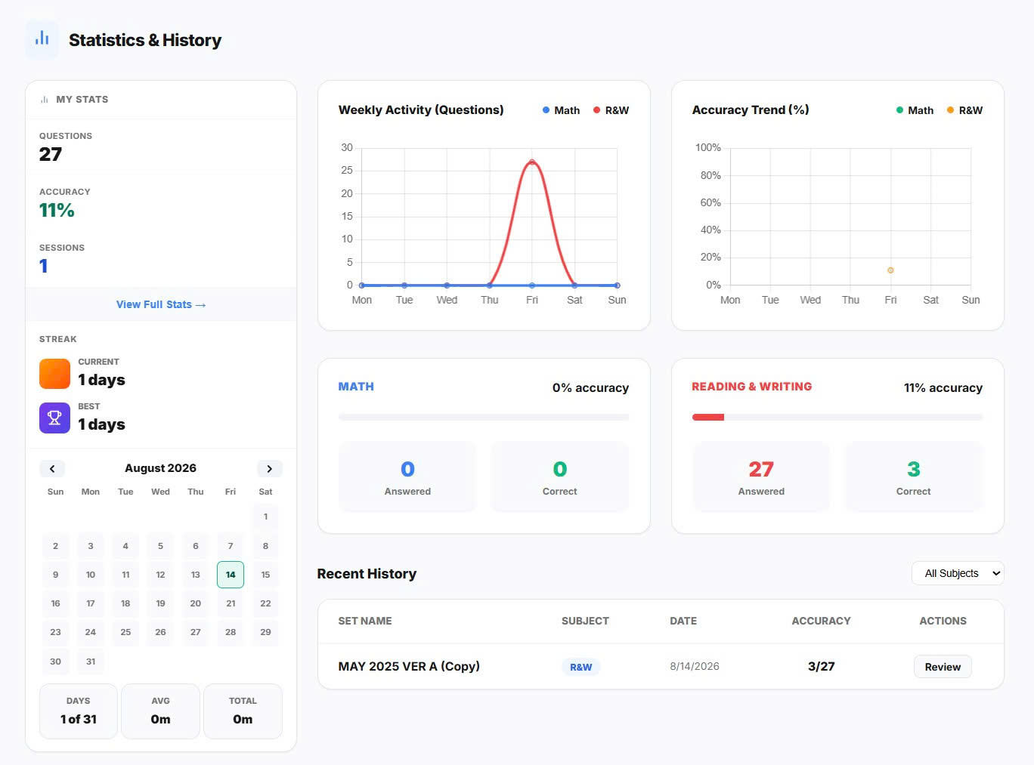Open the All Subjects filter dropdown
Image resolution: width=1034 pixels, height=765 pixels.
(x=958, y=573)
